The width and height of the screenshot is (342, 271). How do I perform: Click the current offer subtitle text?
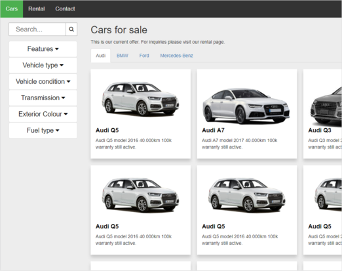click(x=158, y=42)
